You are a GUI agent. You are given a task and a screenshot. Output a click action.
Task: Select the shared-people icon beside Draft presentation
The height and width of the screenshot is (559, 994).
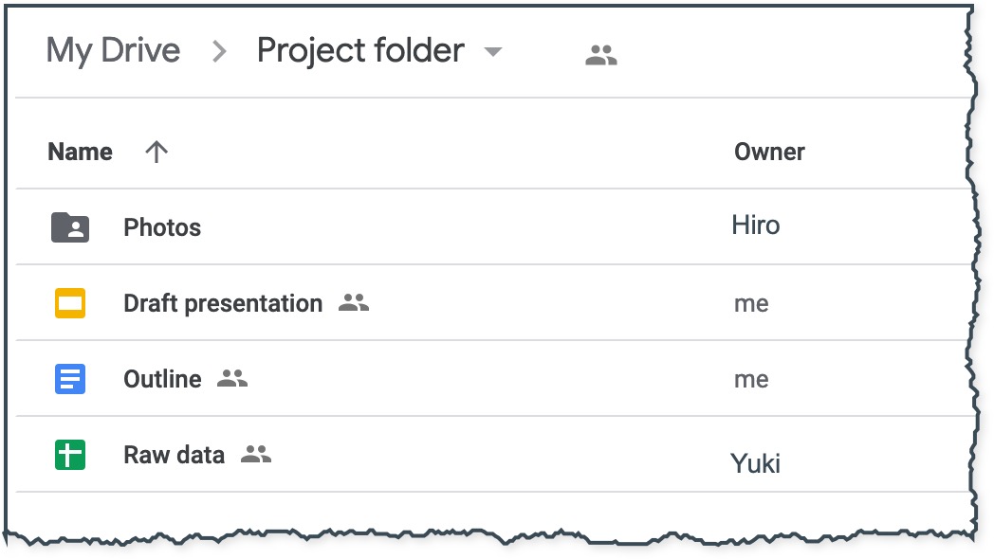tap(355, 305)
